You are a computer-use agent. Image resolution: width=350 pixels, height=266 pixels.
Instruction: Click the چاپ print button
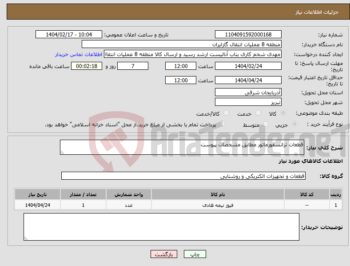pos(195,254)
